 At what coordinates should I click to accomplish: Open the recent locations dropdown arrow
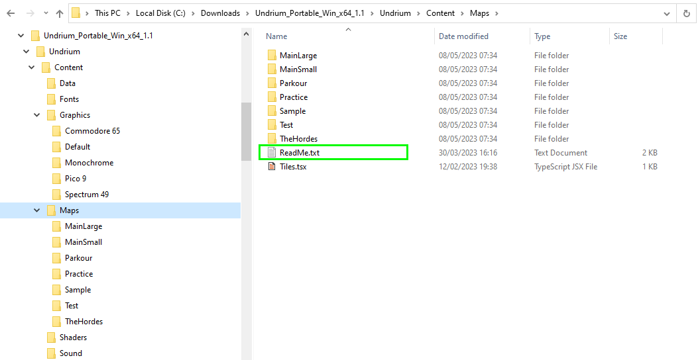pos(46,13)
